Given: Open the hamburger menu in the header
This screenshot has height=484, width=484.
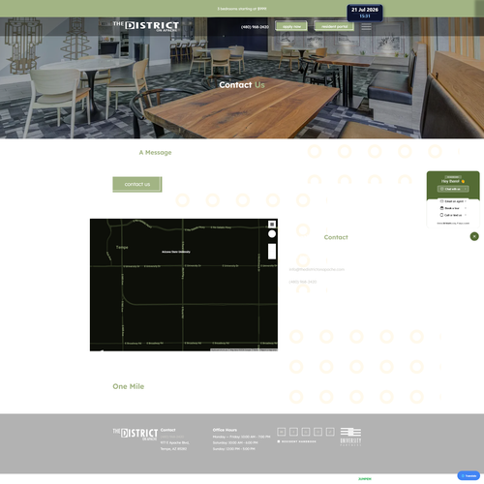Looking at the screenshot, I should click(366, 26).
